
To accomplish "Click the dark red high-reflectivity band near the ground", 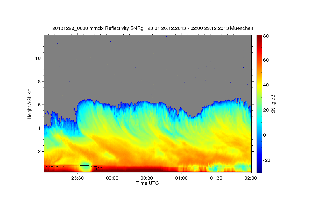I will (x=135, y=170).
